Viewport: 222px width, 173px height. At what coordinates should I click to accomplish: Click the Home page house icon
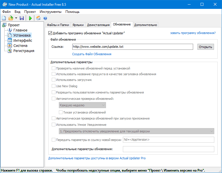(x=38, y=18)
